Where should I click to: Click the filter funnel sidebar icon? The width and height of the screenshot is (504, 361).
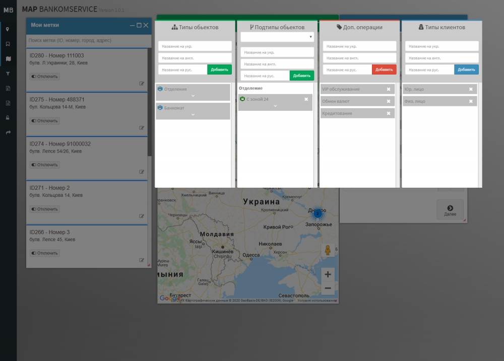8,74
